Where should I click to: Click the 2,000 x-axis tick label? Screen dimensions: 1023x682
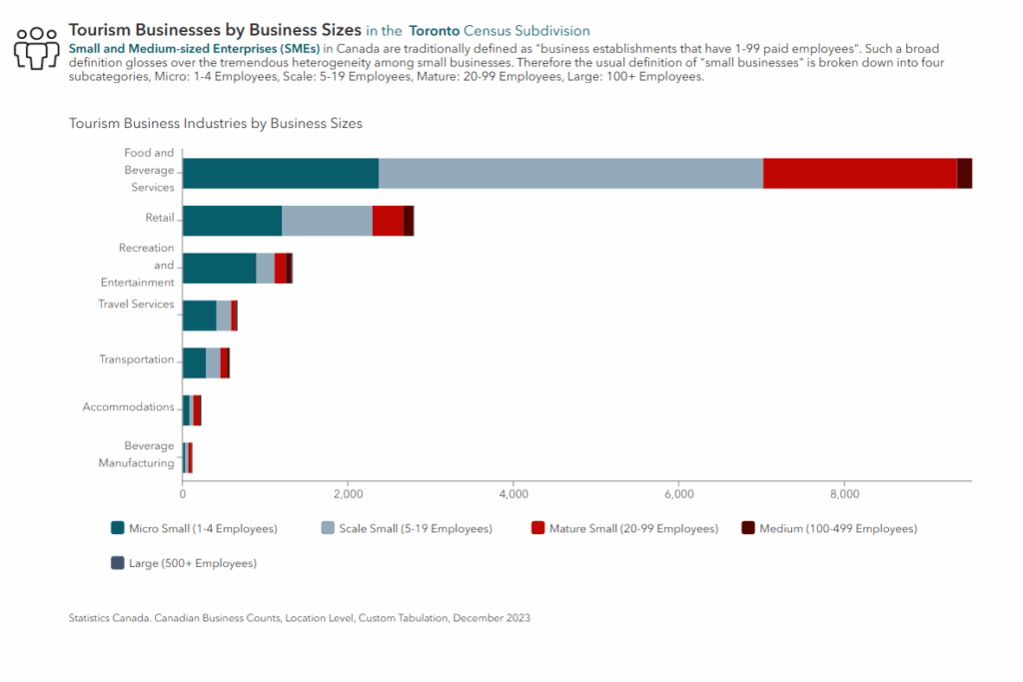click(x=349, y=494)
